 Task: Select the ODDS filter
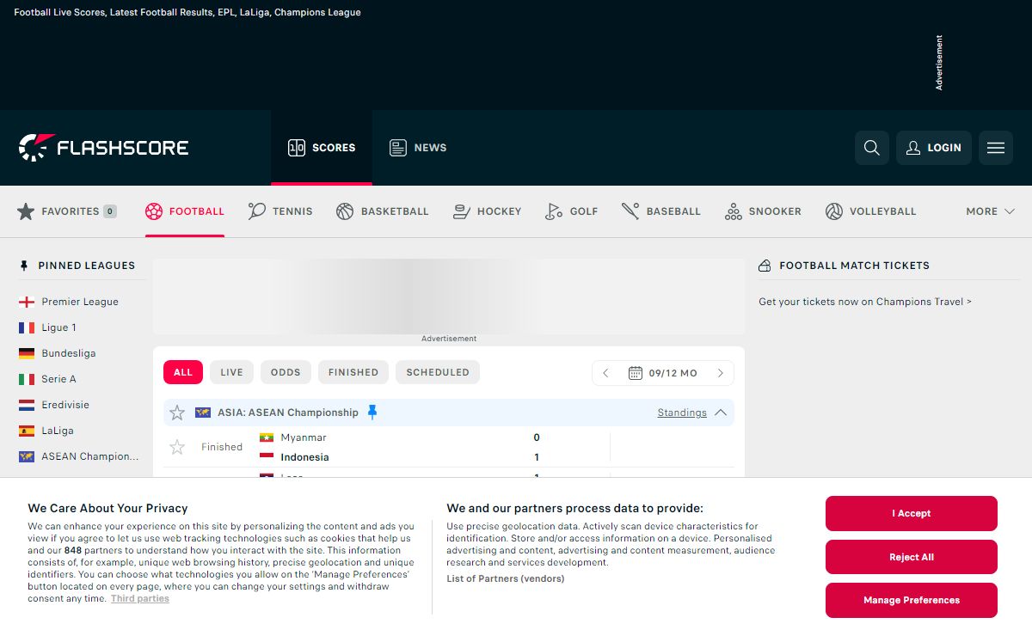[286, 372]
